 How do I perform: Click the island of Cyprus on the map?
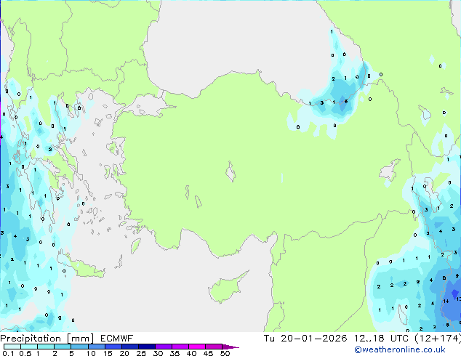[x=226, y=288]
